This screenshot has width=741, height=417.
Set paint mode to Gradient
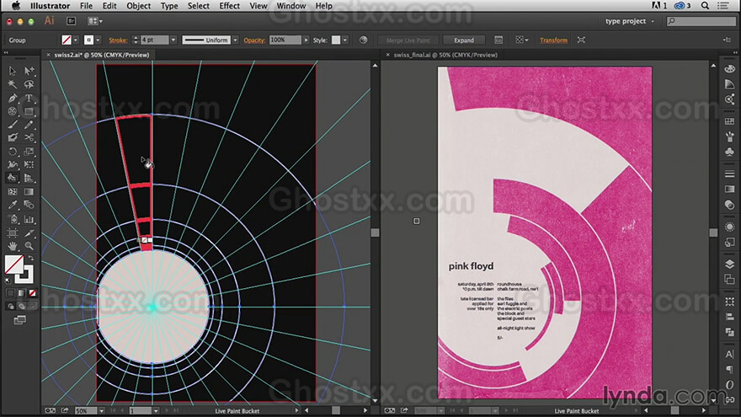tap(21, 293)
